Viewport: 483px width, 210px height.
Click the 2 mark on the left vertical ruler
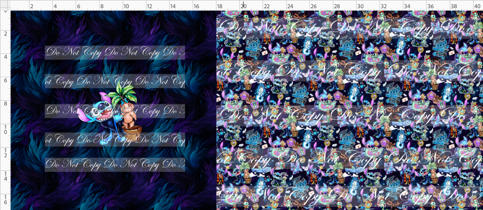click(6, 34)
